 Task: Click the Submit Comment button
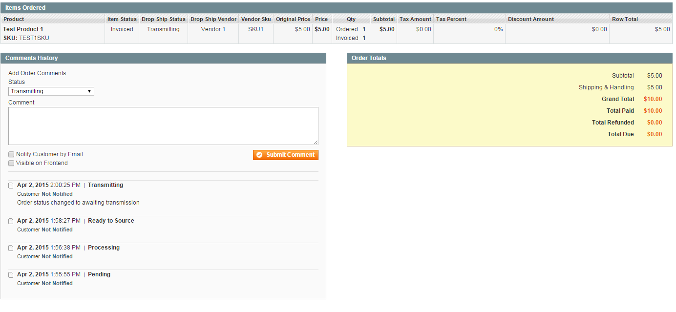(285, 155)
